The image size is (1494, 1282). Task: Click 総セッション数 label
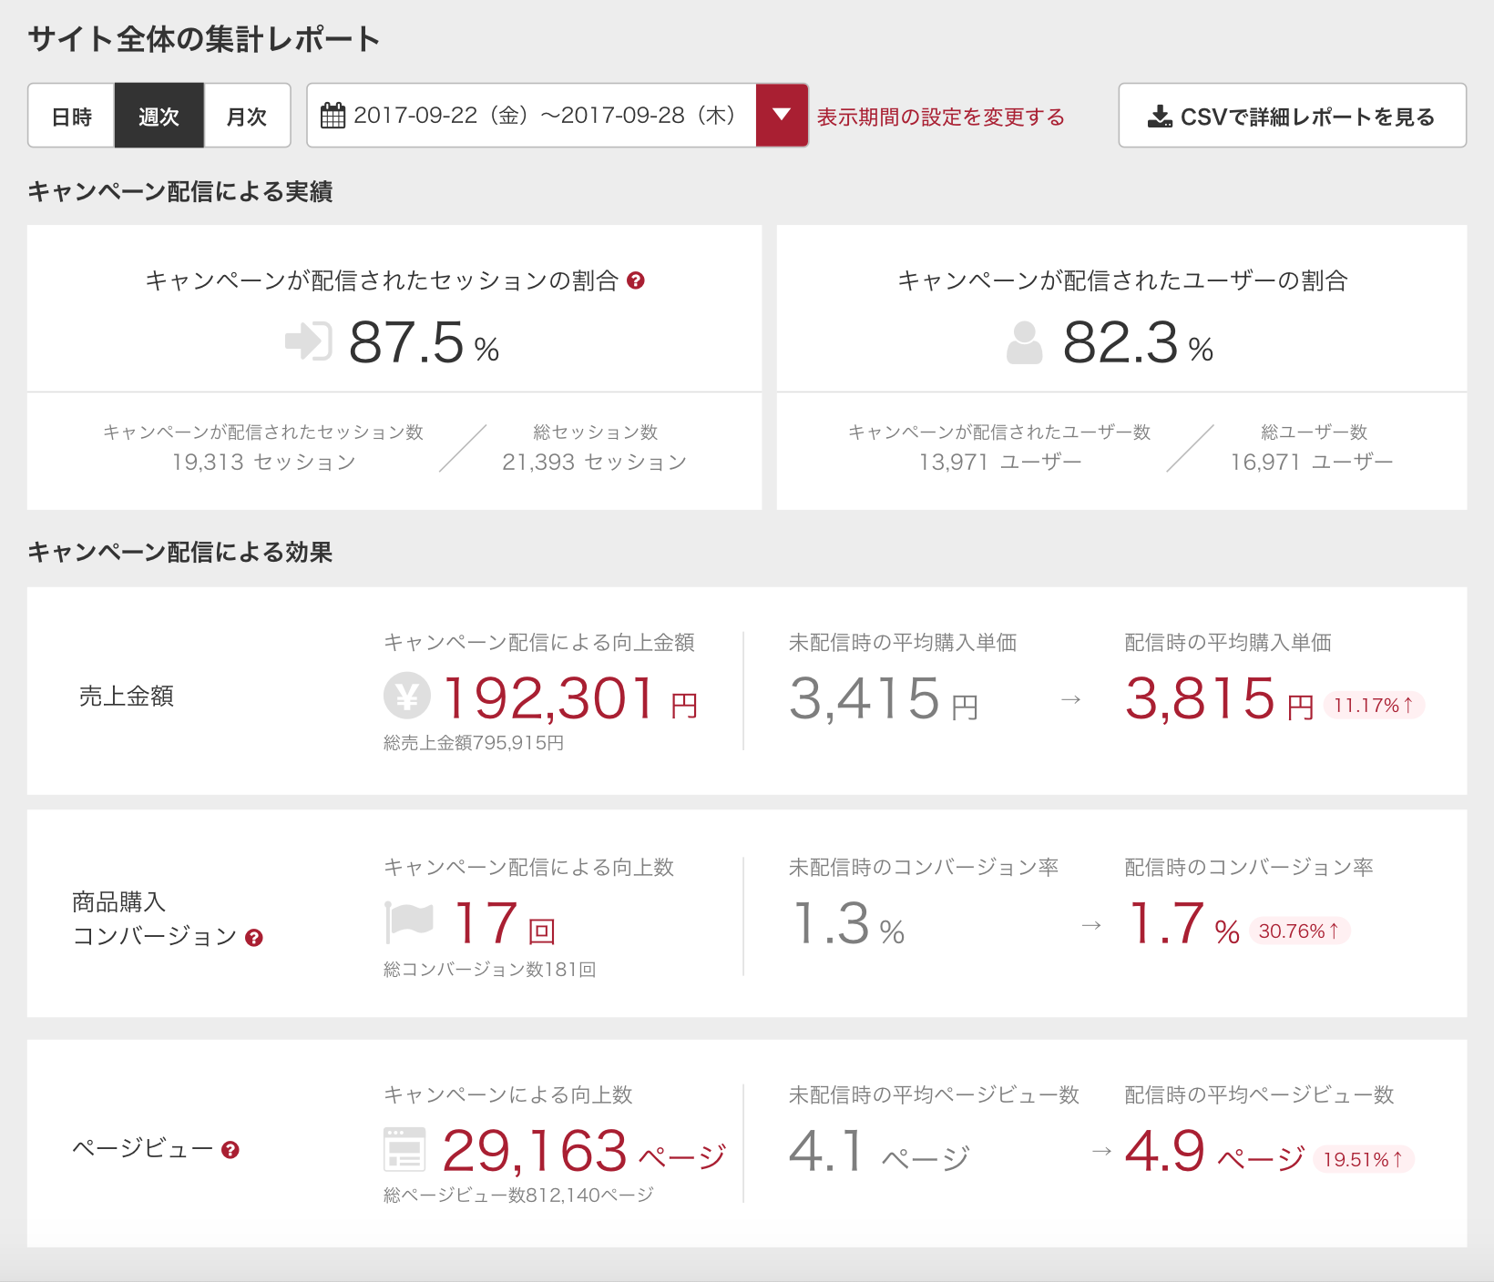(x=595, y=432)
